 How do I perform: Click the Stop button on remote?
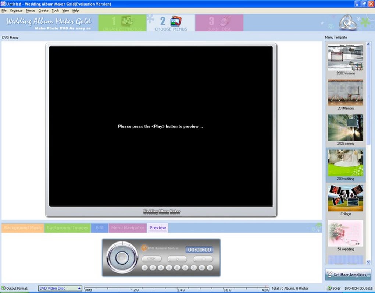[203, 259]
